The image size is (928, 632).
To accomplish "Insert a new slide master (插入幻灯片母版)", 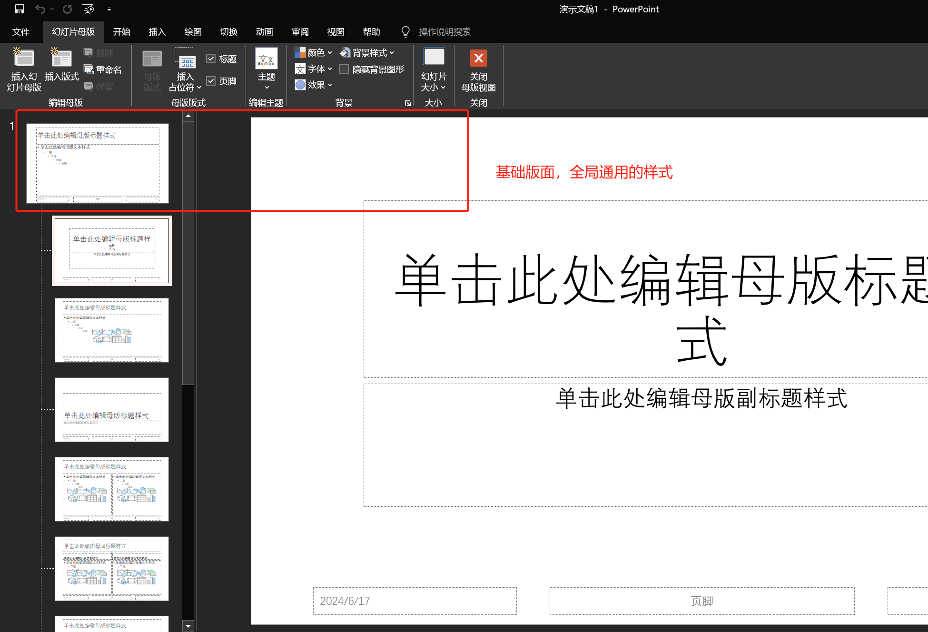I will point(24,69).
